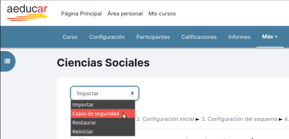Click the up-down arrows of the selector
The image size is (289, 139).
pos(132,93)
